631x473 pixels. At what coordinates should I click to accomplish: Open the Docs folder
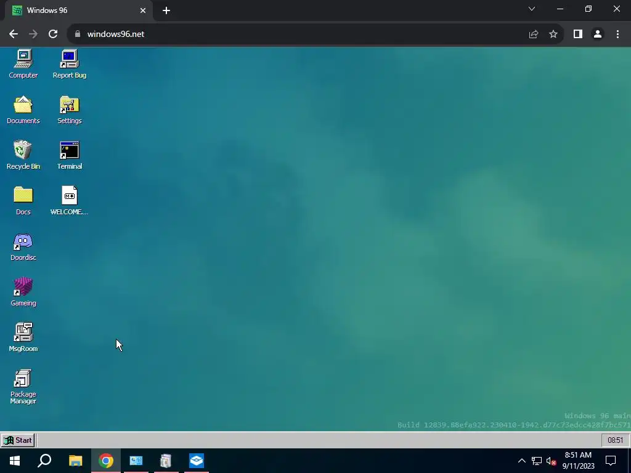pos(23,200)
